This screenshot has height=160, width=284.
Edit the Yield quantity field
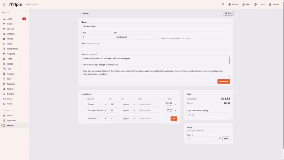pos(97,37)
